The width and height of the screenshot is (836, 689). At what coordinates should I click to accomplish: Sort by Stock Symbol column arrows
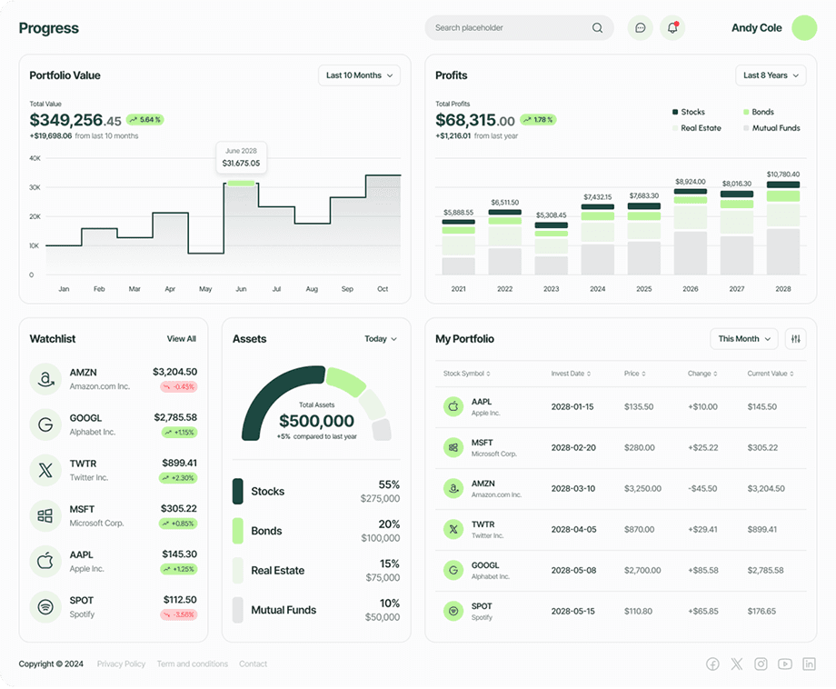pos(488,374)
